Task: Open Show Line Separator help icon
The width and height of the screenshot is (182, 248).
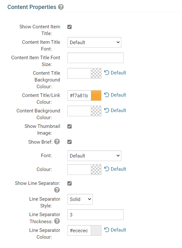Action: click(x=57, y=190)
